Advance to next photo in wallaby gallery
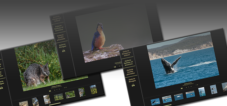The height and width of the screenshot is (106, 227). click(59, 89)
